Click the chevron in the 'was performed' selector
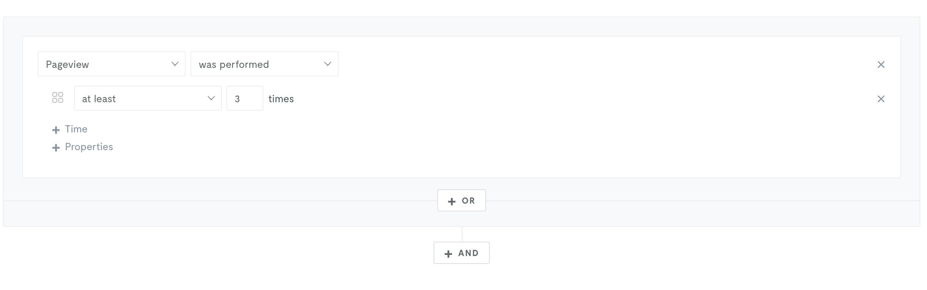This screenshot has width=927, height=290. (327, 64)
